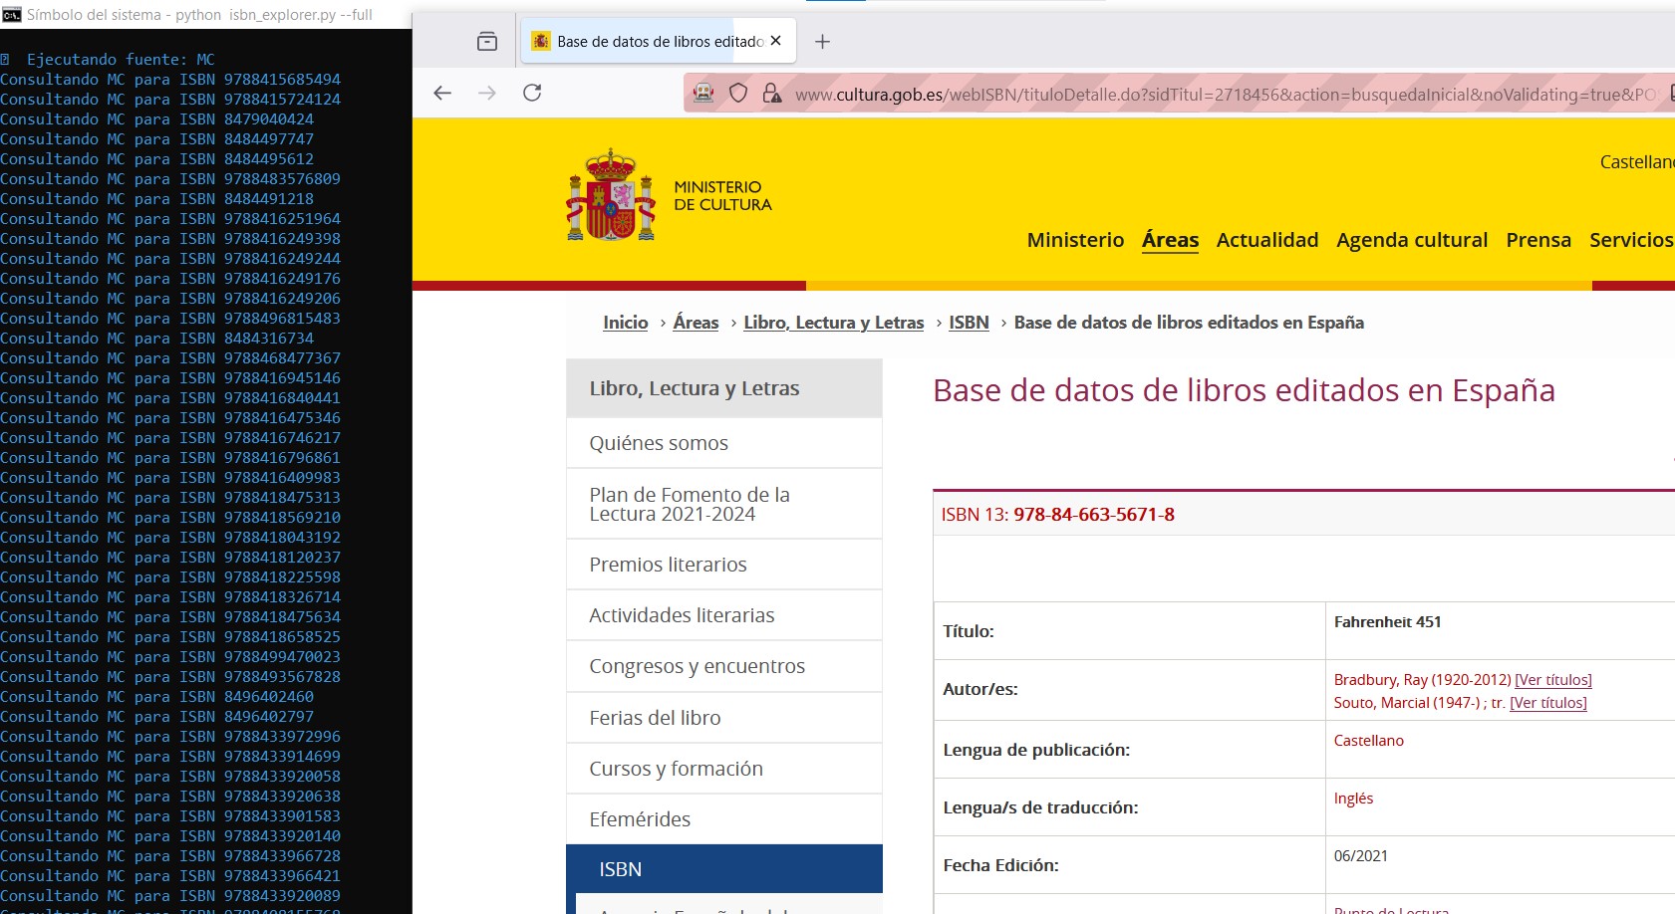This screenshot has height=914, width=1675.
Task: Open Actividades literarias sidebar item
Action: point(724,615)
